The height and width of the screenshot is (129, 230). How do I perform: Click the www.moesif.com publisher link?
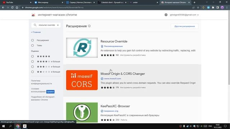[112, 78]
